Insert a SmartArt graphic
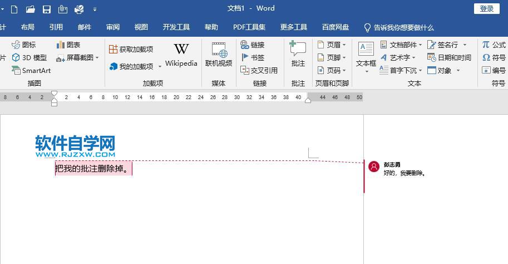 [31, 70]
